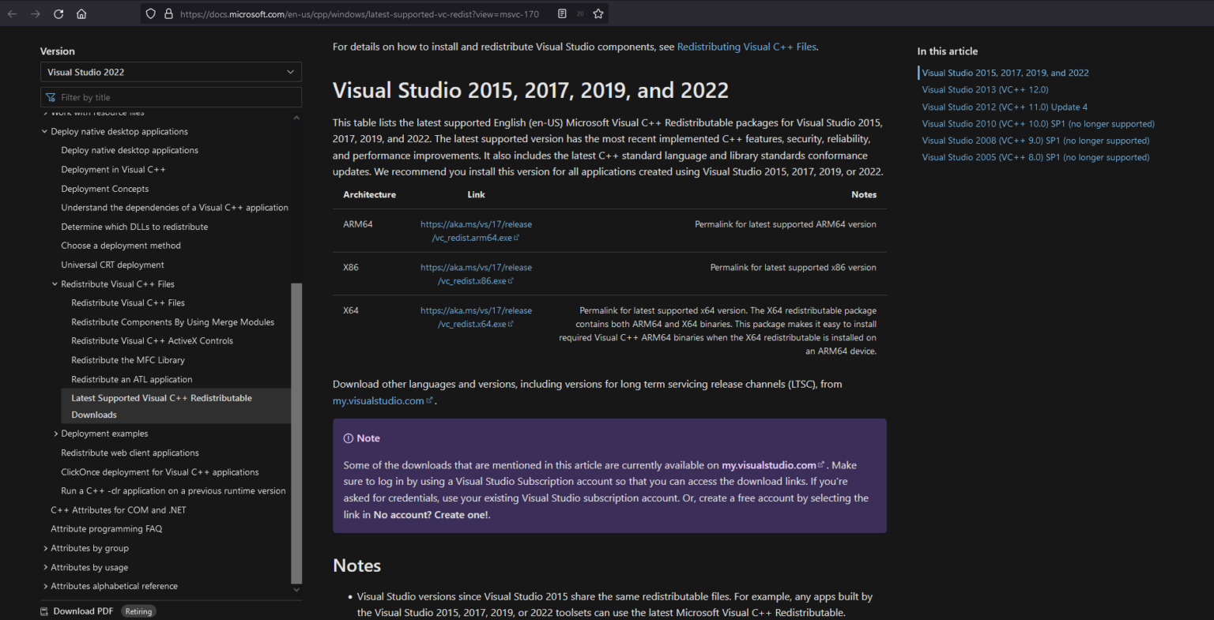The width and height of the screenshot is (1214, 620).
Task: Open the Visual Studio 2022 version dropdown
Action: click(x=171, y=72)
